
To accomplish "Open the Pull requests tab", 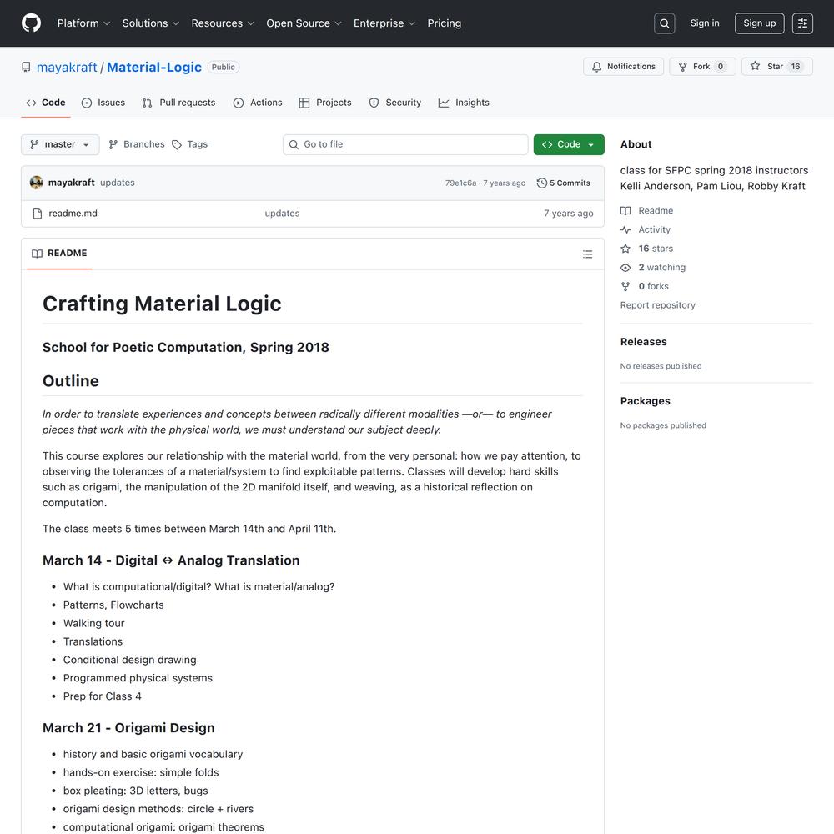I will pos(178,103).
